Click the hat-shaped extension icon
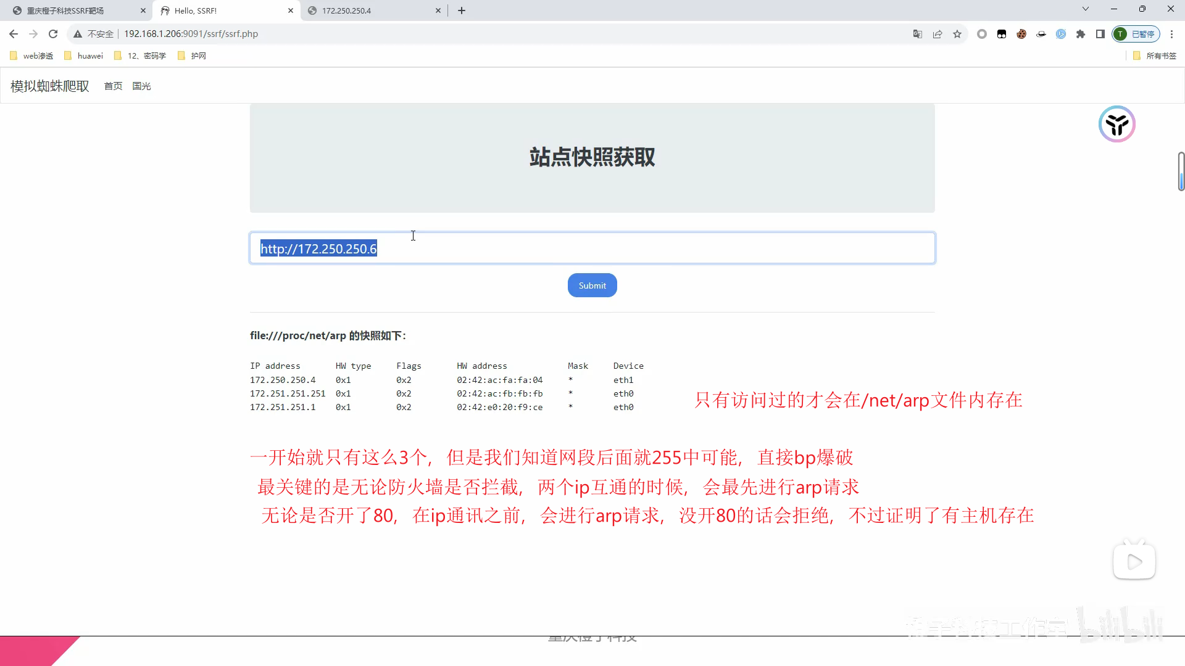Screen dimensions: 1185x666 pos(1041,34)
